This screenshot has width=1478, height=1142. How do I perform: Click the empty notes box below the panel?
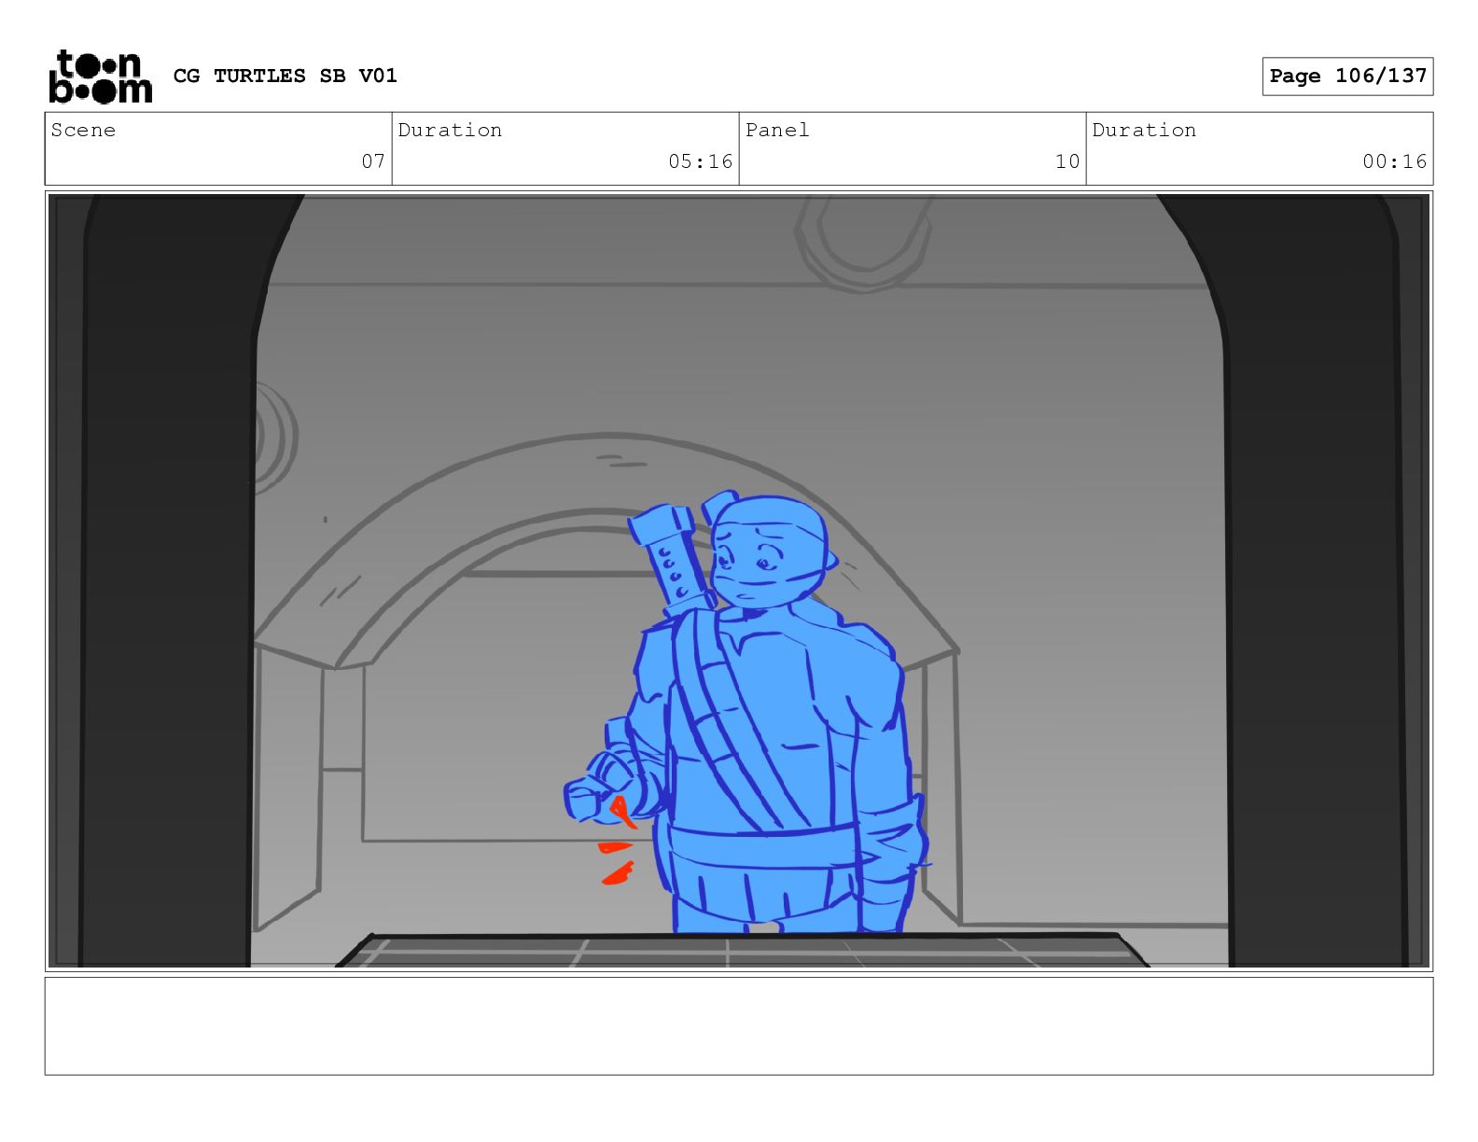click(739, 1026)
